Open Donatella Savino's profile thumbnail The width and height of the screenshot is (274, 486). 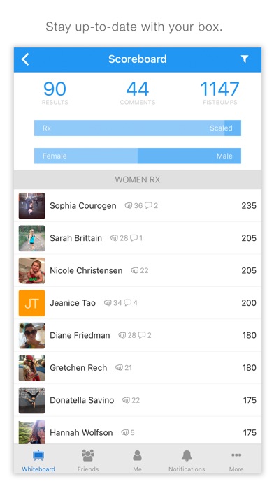[x=31, y=400]
